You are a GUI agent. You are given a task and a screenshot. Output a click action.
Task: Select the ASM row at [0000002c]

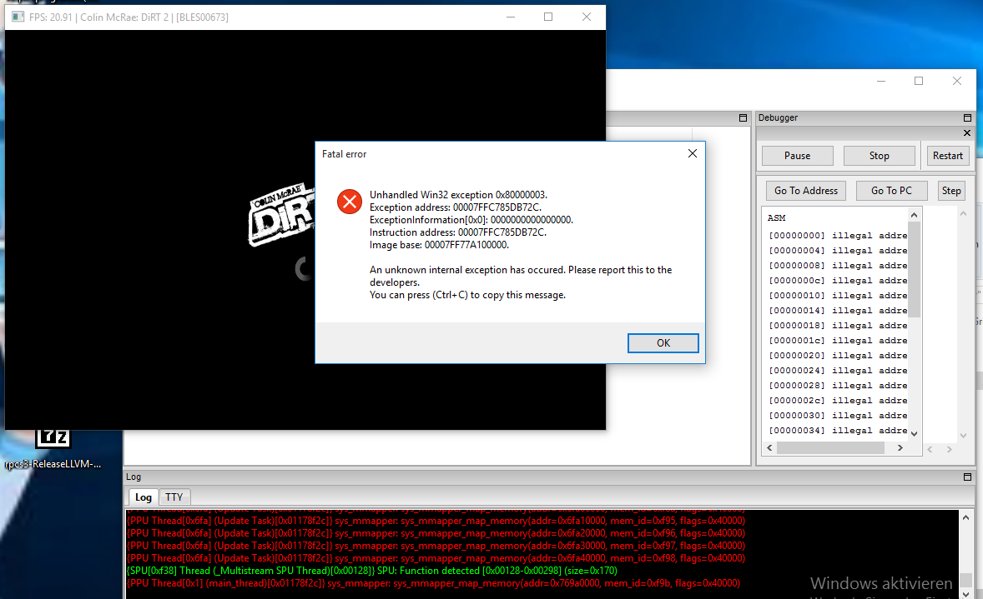tap(838, 401)
